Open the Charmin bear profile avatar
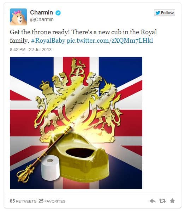This screenshot has width=184, height=211. click(x=18, y=17)
